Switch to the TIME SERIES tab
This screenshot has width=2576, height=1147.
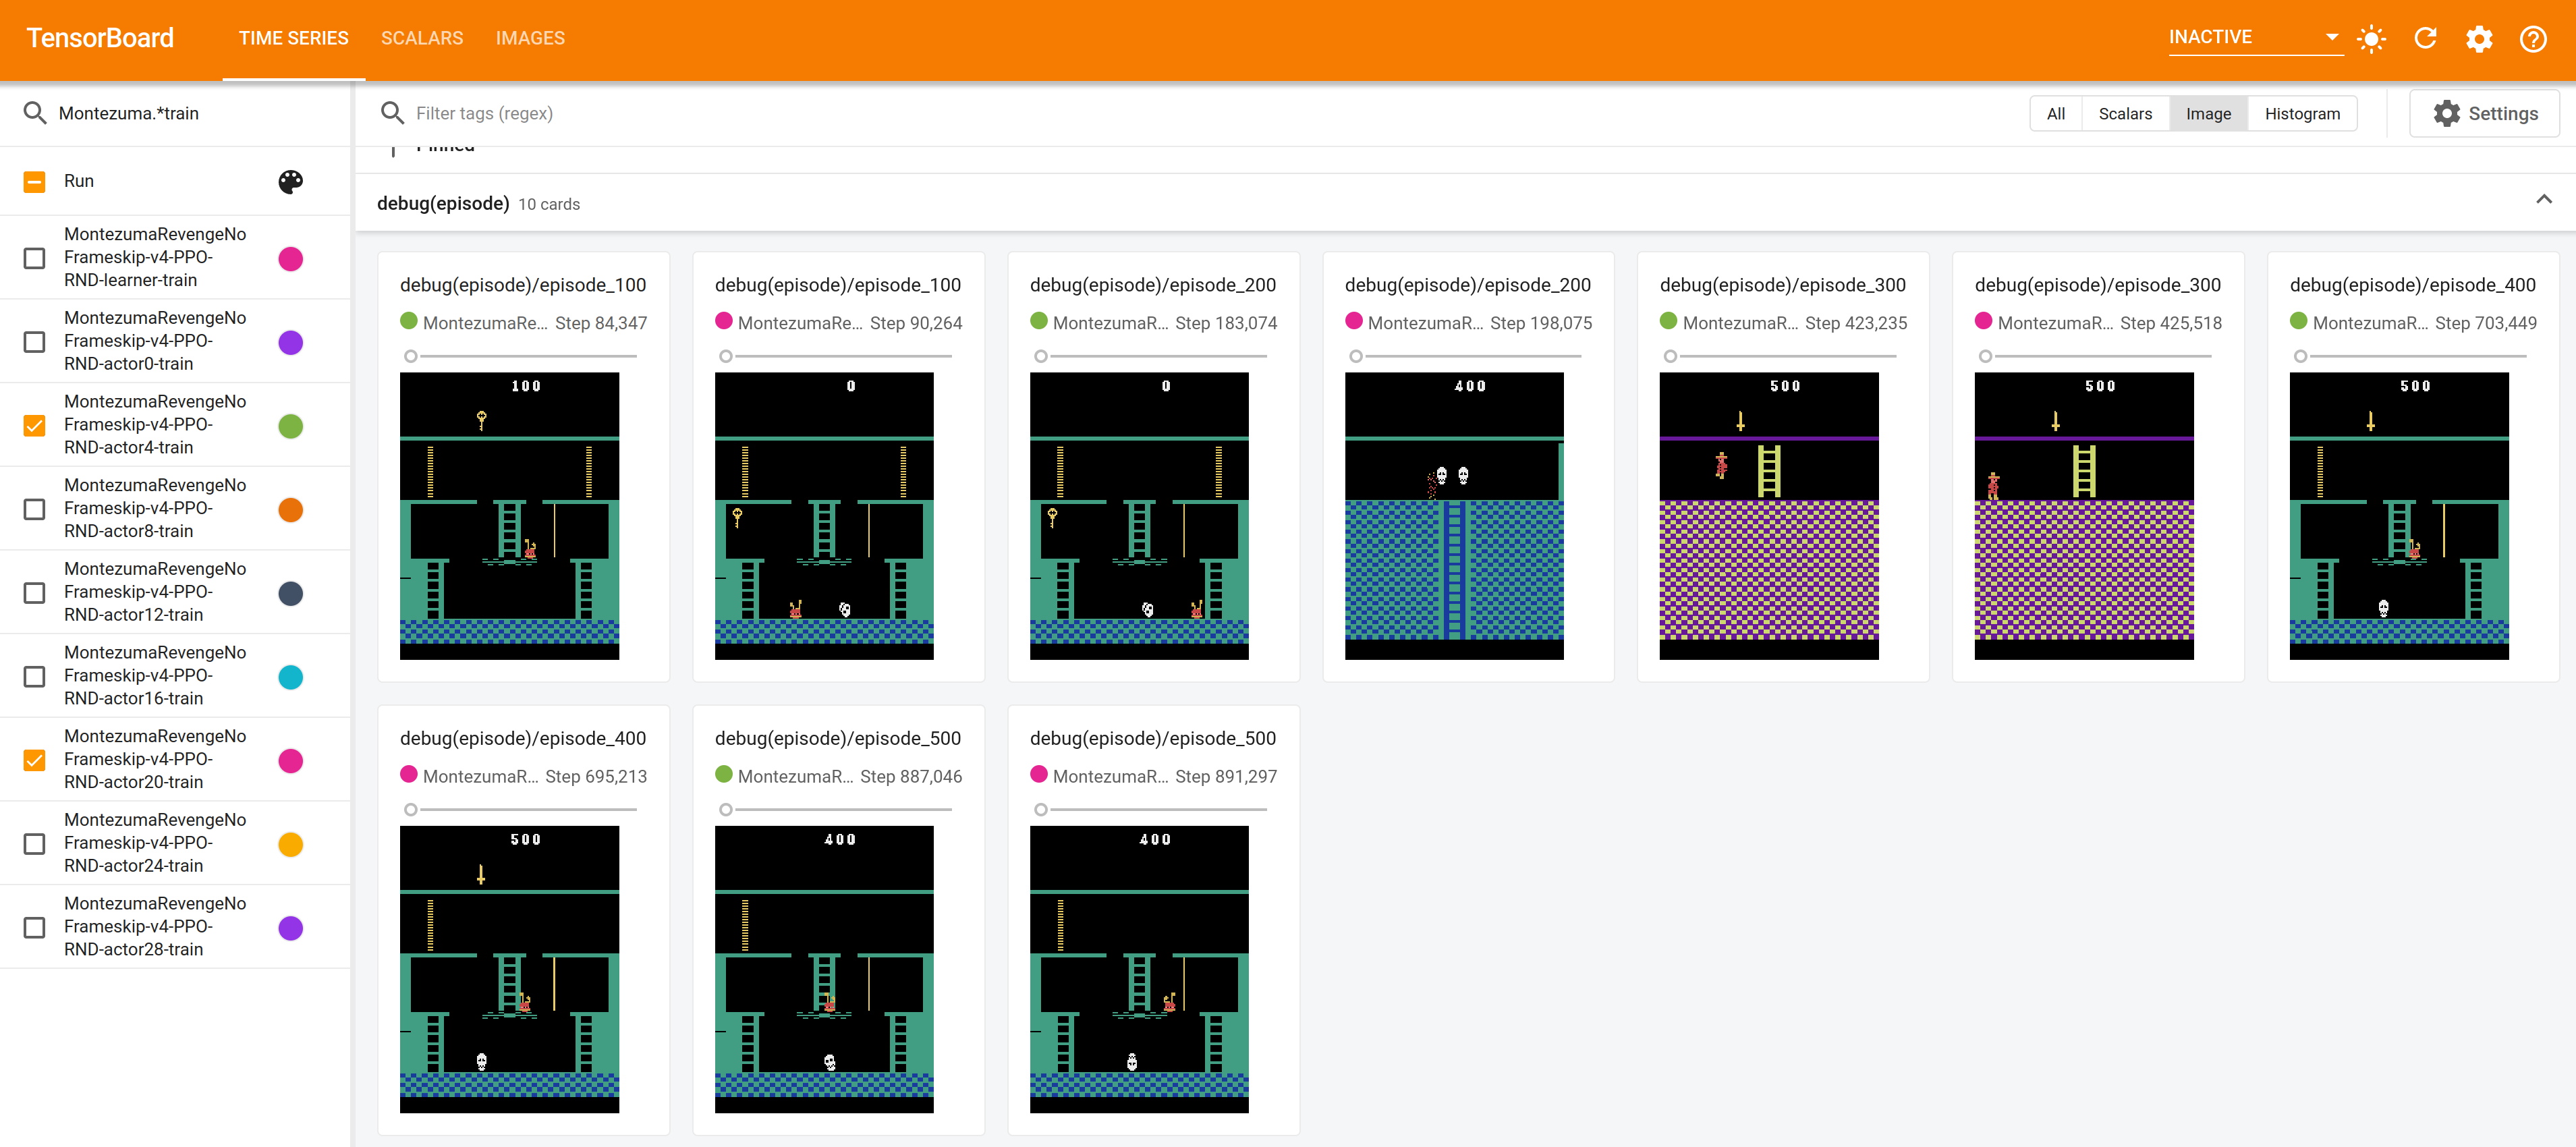pyautogui.click(x=294, y=38)
